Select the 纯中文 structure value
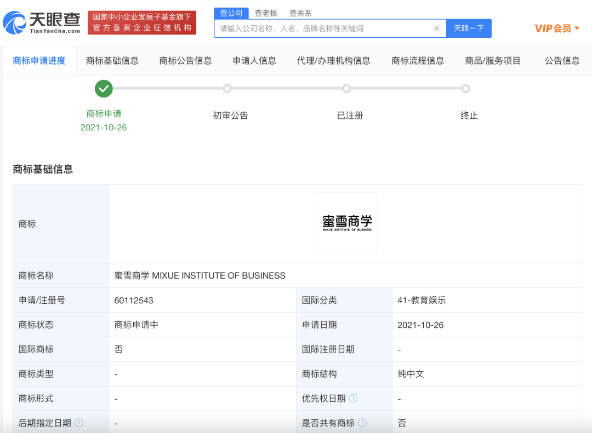The width and height of the screenshot is (592, 433). pos(411,374)
